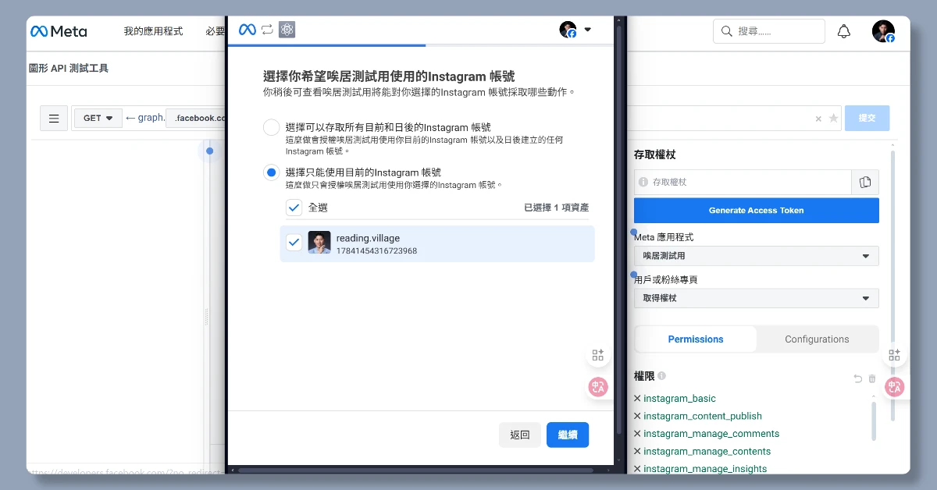This screenshot has width=937, height=490.
Task: Click the instagram_basic permission text
Action: pyautogui.click(x=679, y=399)
